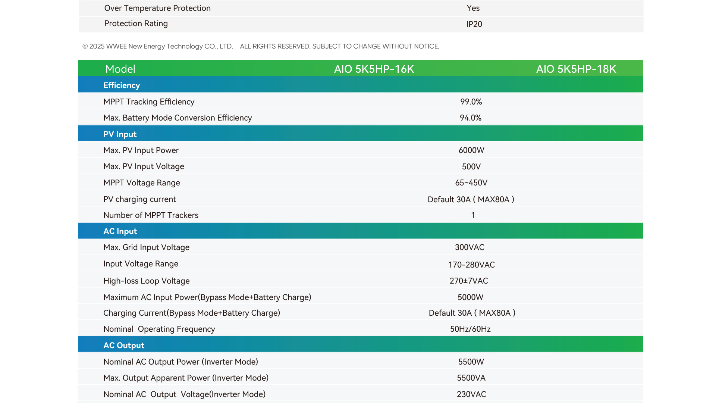The width and height of the screenshot is (716, 403).
Task: Select the AIO 5K5HP-16K column heading
Action: pos(374,69)
